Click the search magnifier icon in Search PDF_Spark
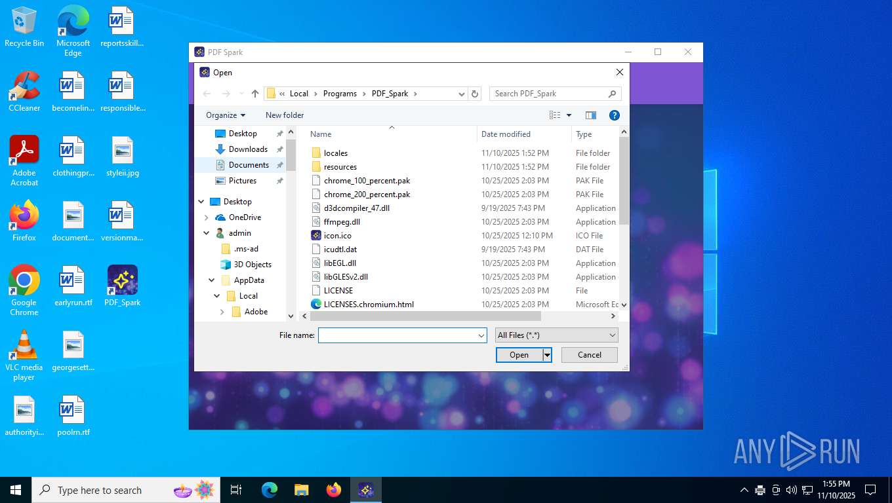Image resolution: width=892 pixels, height=503 pixels. (x=612, y=94)
